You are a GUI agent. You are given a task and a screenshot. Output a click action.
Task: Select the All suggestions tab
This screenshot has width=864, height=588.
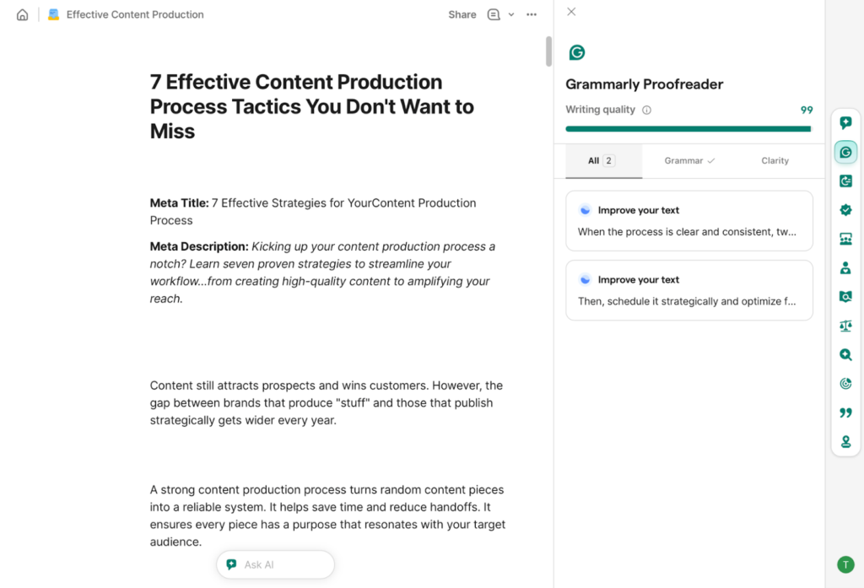601,160
